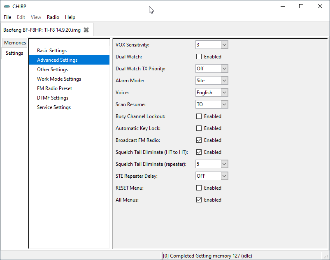Select Basic Settings in the list
This screenshot has width=330, height=260.
(x=69, y=51)
